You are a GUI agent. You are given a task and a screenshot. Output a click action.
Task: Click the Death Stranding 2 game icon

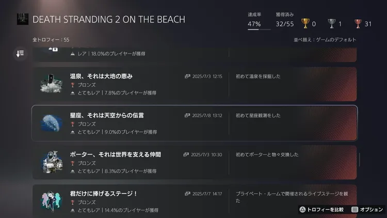22,19
